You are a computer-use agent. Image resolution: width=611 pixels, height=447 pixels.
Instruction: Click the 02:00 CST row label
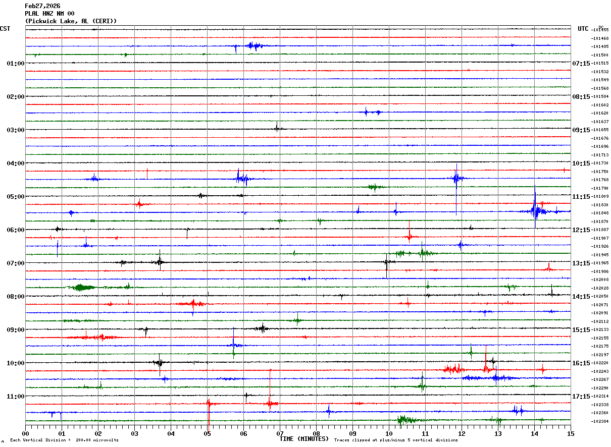tap(15, 97)
